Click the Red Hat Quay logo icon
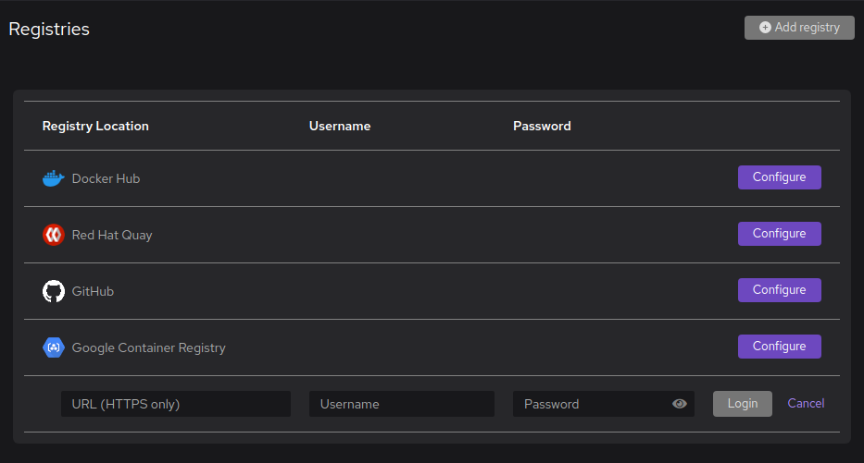This screenshot has width=864, height=463. tap(54, 235)
